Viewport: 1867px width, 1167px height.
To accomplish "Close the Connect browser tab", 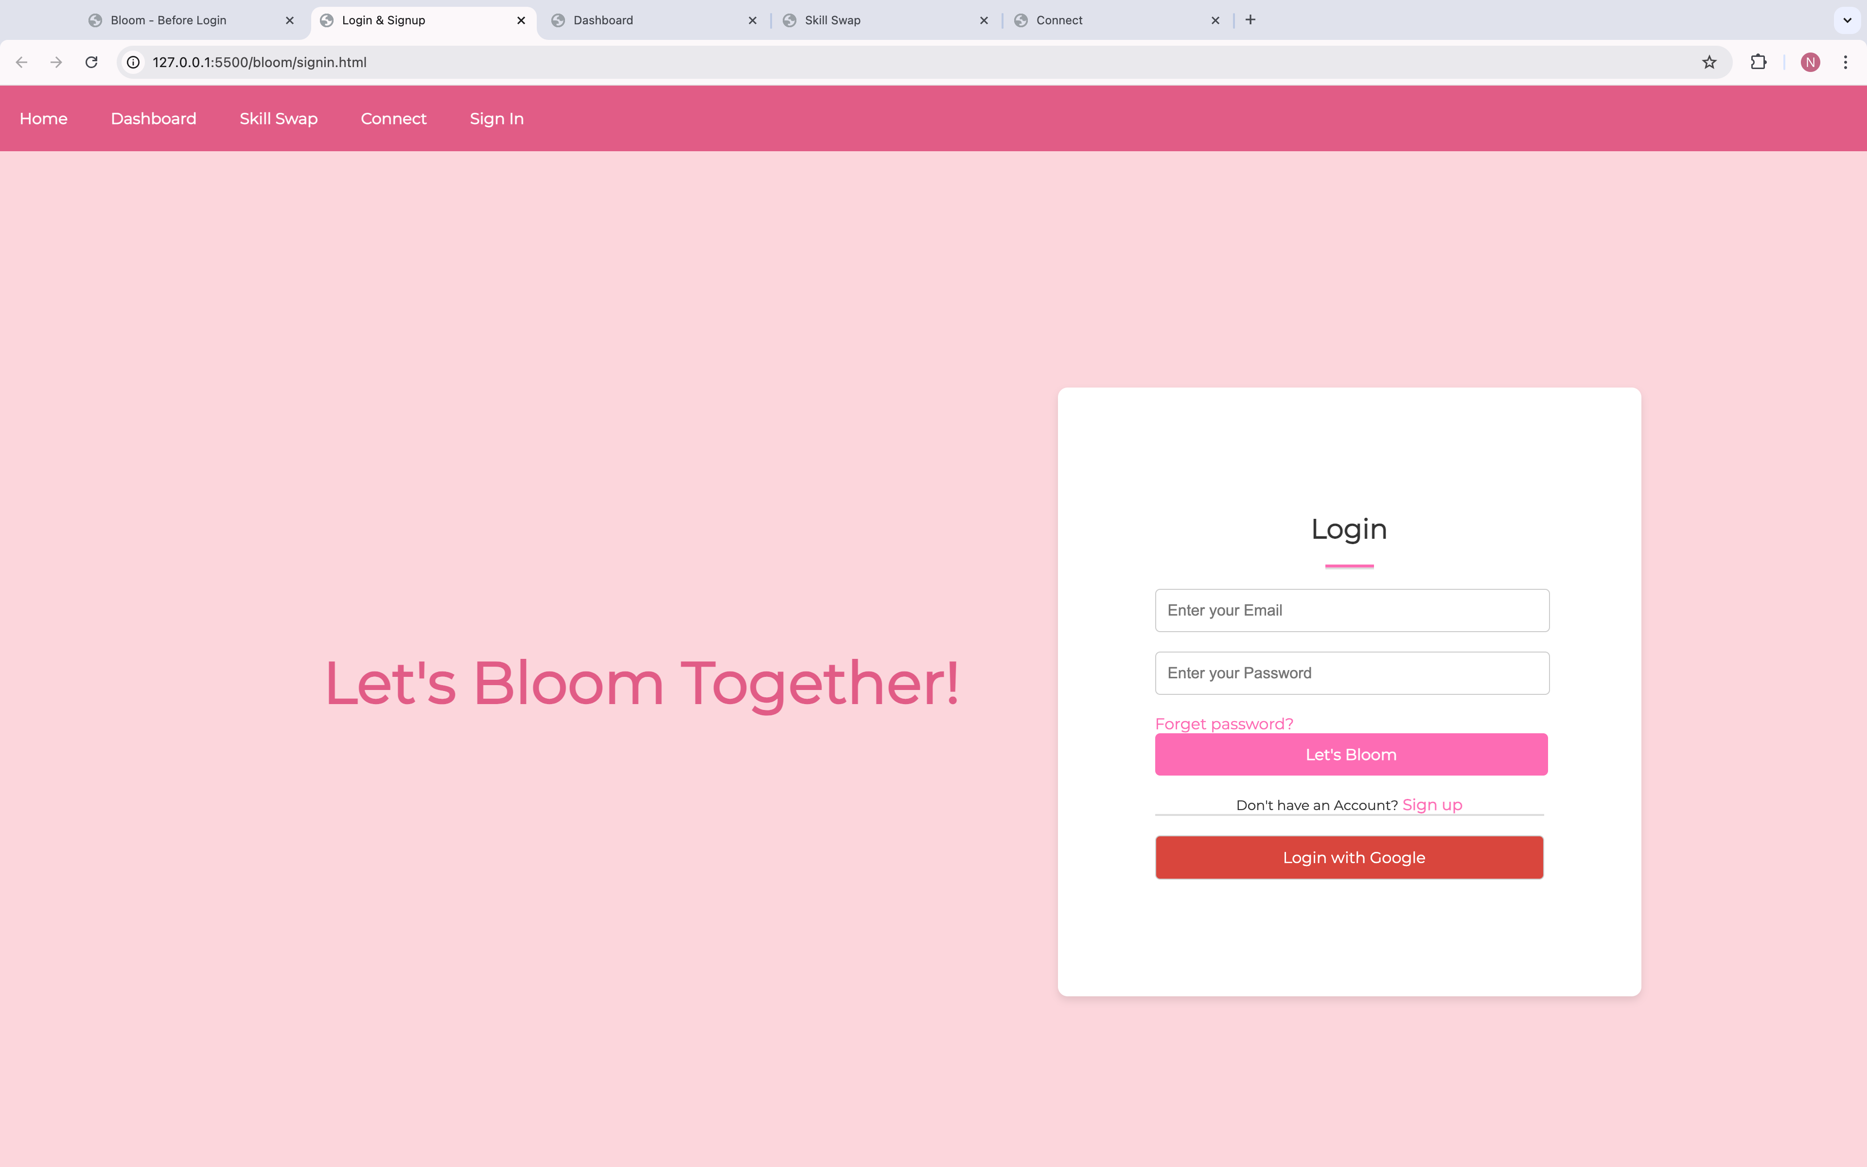I will (x=1215, y=20).
